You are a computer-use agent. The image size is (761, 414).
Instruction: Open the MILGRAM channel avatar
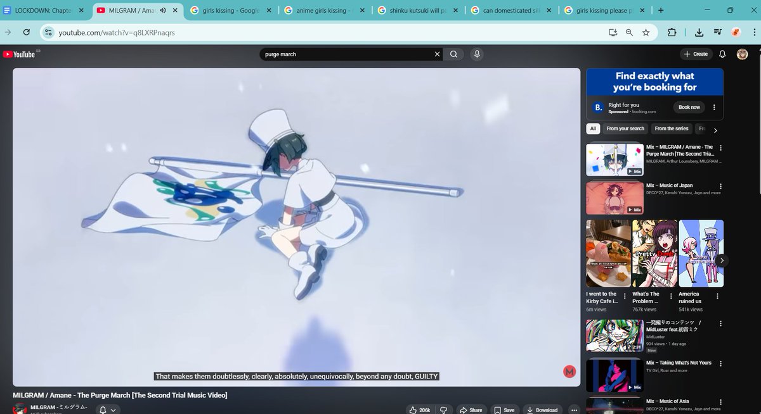[x=20, y=409]
